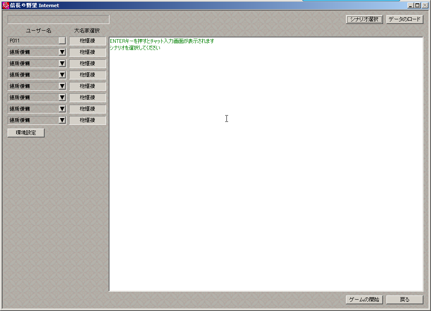Click the blank square button beside P011

click(62, 41)
